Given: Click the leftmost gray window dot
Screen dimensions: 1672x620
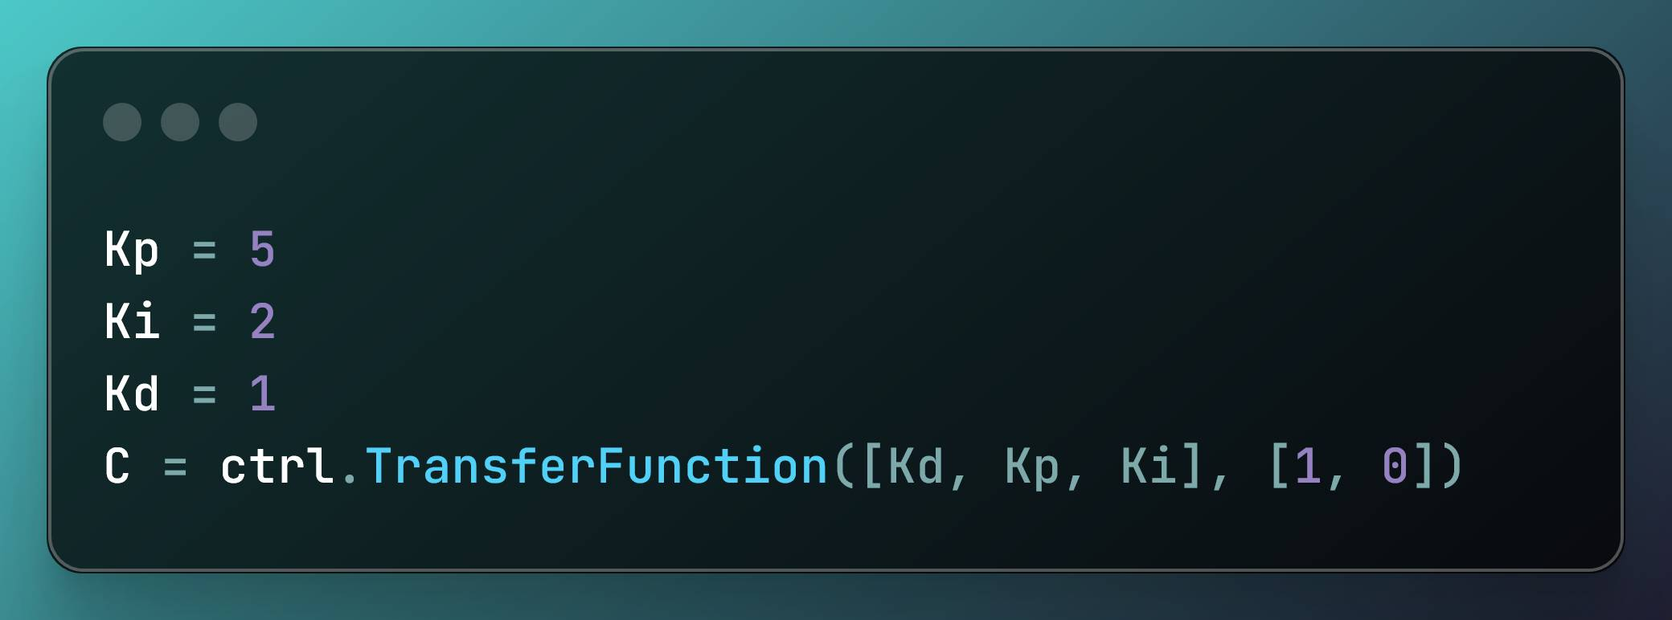Looking at the screenshot, I should [x=122, y=122].
